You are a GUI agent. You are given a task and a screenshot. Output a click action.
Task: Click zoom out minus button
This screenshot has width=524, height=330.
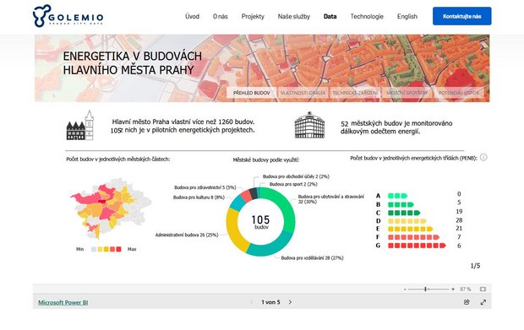[x=405, y=289]
